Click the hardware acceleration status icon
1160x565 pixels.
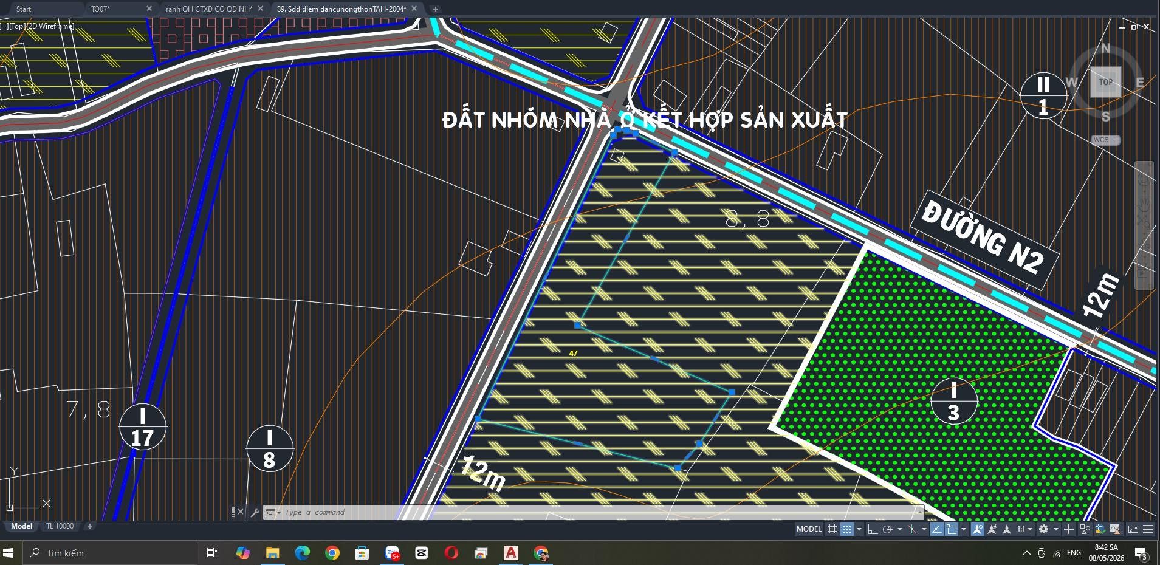pyautogui.click(x=1100, y=529)
